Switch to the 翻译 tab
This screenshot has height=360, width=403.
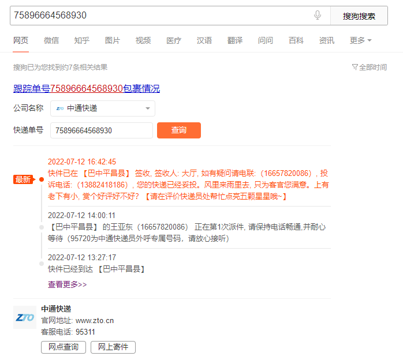(235, 40)
